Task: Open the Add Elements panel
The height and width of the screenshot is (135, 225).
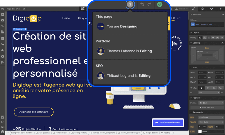Action: tap(2, 14)
